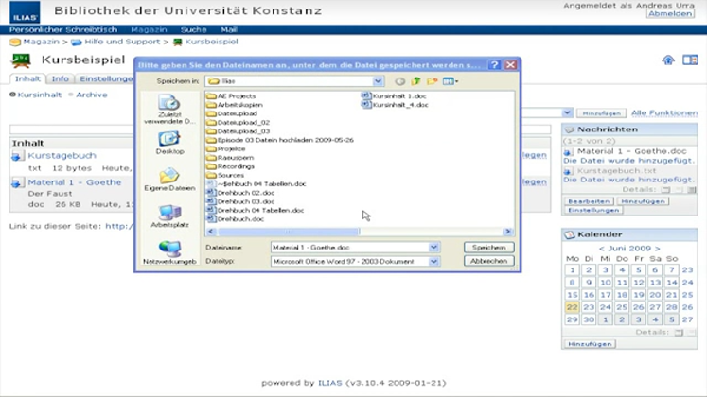Image resolution: width=707 pixels, height=397 pixels.
Task: Expand the Dateityp file type dropdown
Action: pos(433,261)
